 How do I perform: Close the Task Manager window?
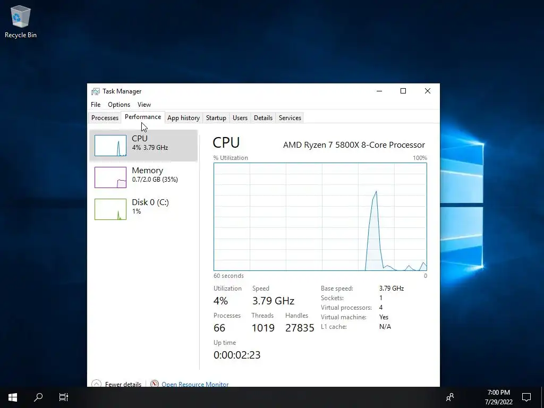tap(428, 91)
